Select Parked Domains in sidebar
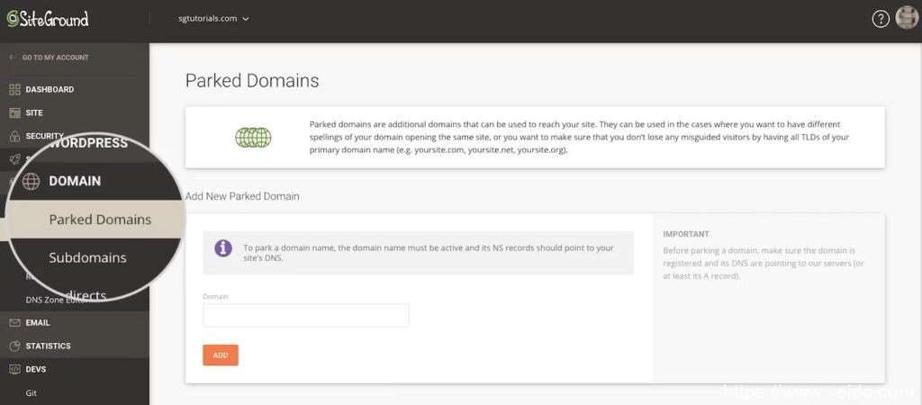Image resolution: width=922 pixels, height=405 pixels. (100, 220)
